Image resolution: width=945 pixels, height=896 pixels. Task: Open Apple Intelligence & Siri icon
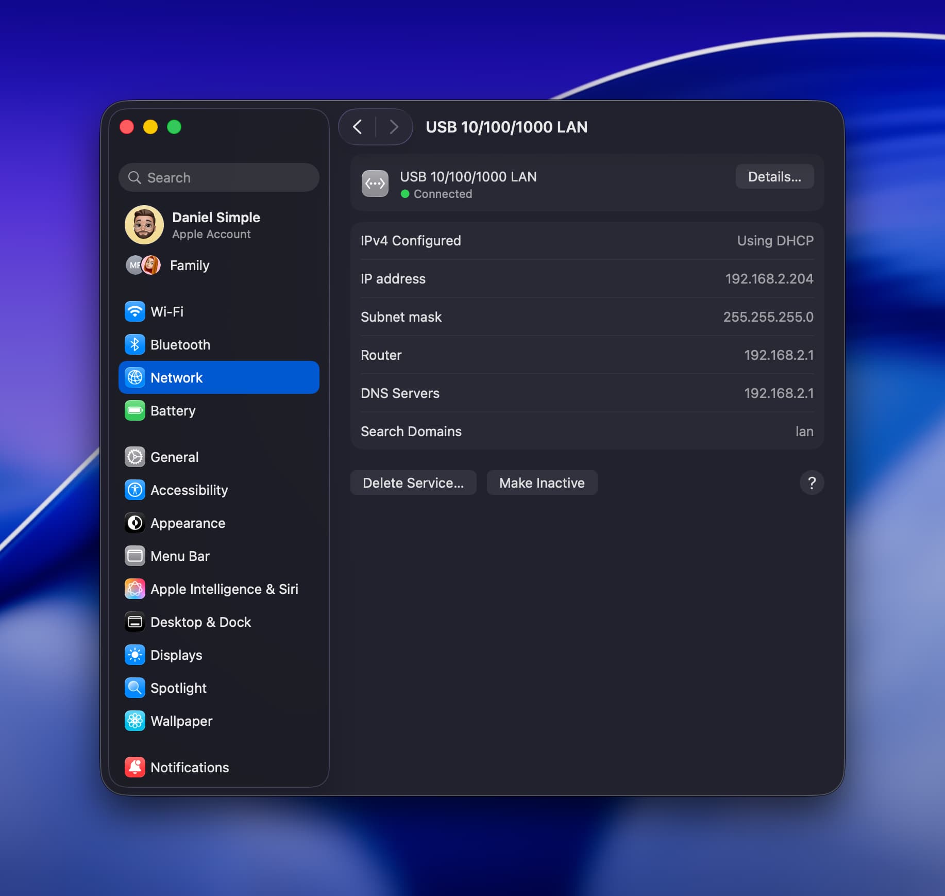[x=135, y=589]
